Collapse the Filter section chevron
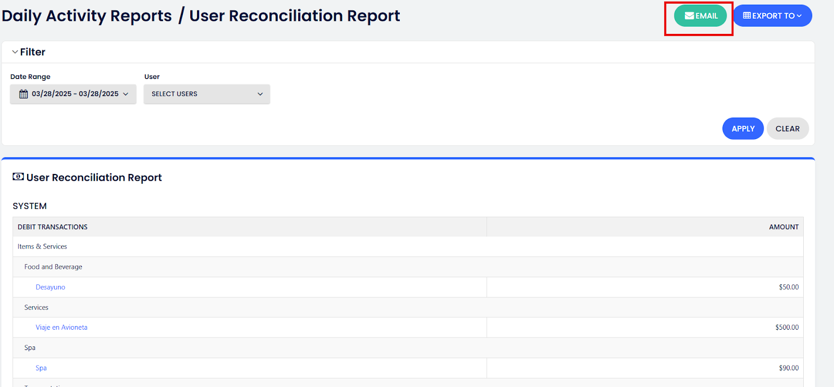 (x=15, y=52)
